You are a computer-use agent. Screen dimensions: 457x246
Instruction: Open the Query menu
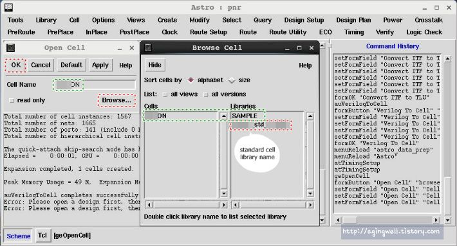click(263, 20)
